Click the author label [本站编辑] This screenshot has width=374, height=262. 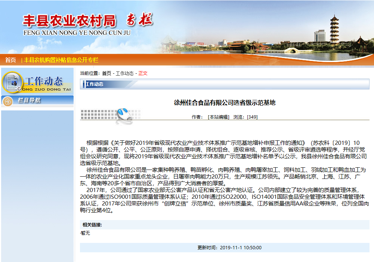(219, 117)
